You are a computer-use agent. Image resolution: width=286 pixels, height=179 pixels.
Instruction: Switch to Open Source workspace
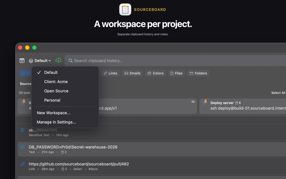point(65,91)
